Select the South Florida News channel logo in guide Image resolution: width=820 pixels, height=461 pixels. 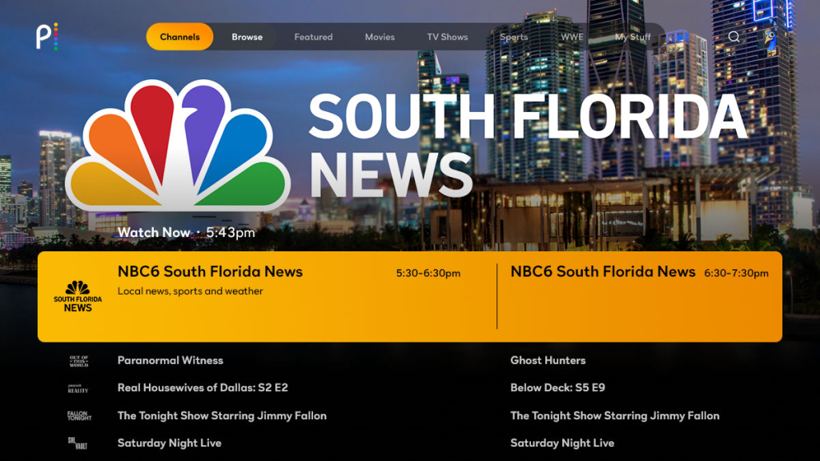pos(78,296)
